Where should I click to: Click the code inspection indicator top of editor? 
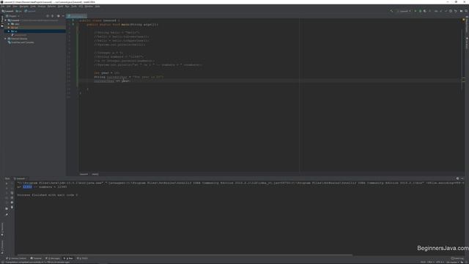(x=464, y=20)
